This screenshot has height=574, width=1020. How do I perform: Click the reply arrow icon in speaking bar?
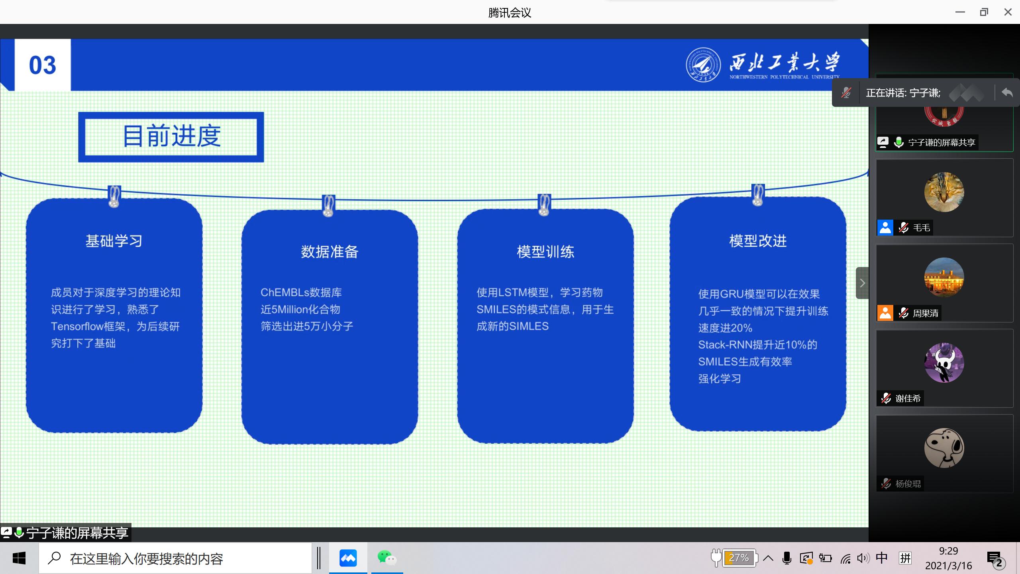coord(1007,93)
